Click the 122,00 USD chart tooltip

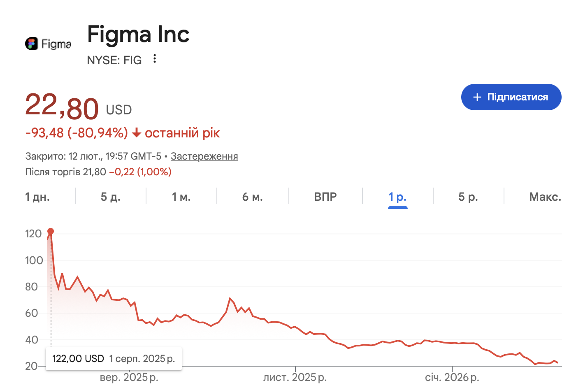[x=114, y=359]
